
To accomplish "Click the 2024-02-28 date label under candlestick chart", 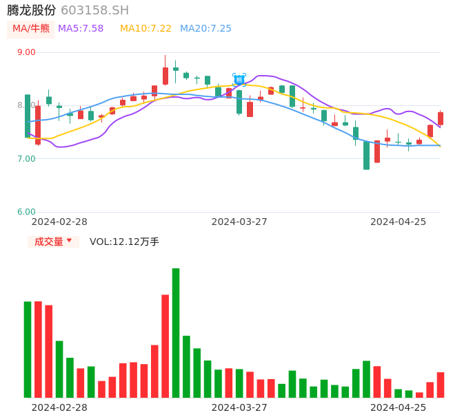I will (59, 222).
